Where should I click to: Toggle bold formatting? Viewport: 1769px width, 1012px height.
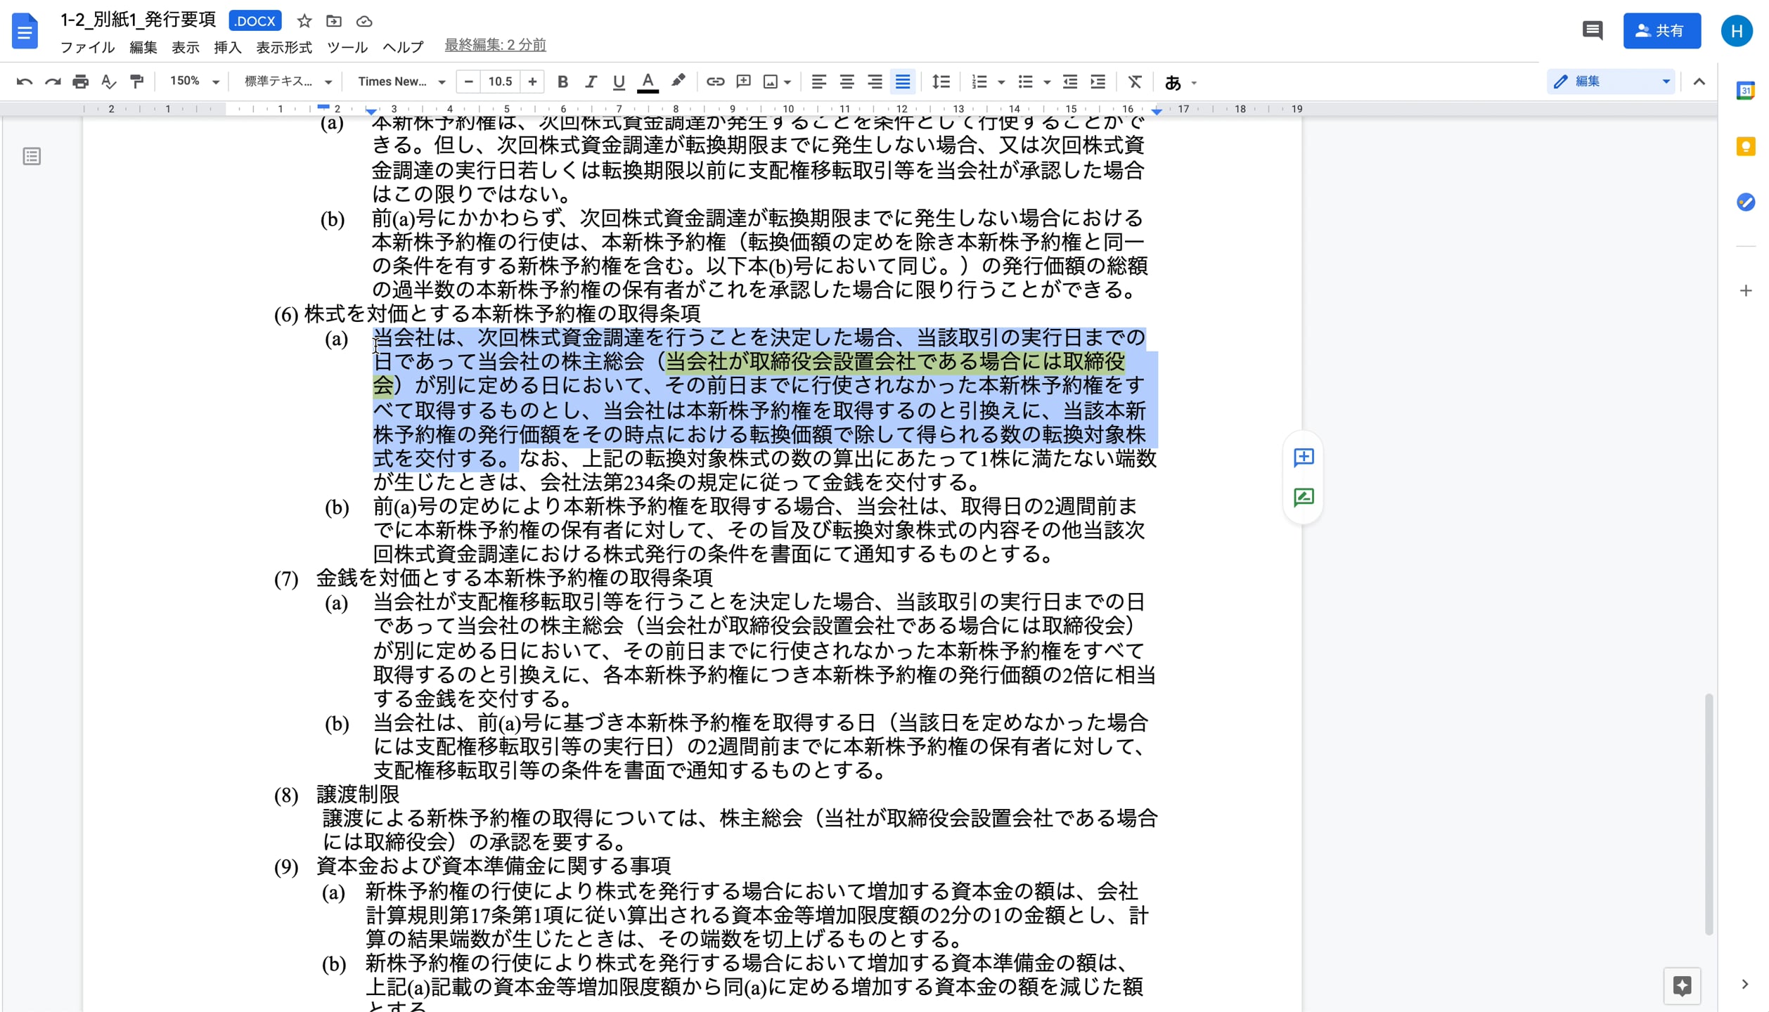click(x=562, y=82)
